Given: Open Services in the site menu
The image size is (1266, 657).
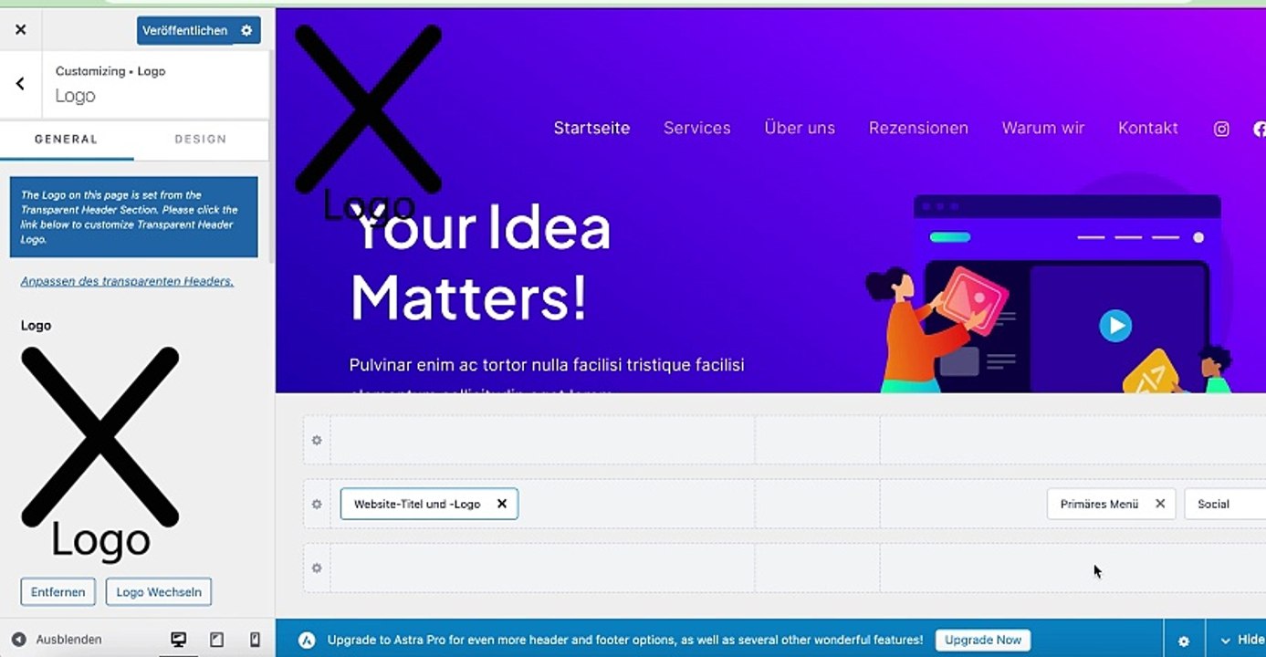Looking at the screenshot, I should click(x=697, y=129).
